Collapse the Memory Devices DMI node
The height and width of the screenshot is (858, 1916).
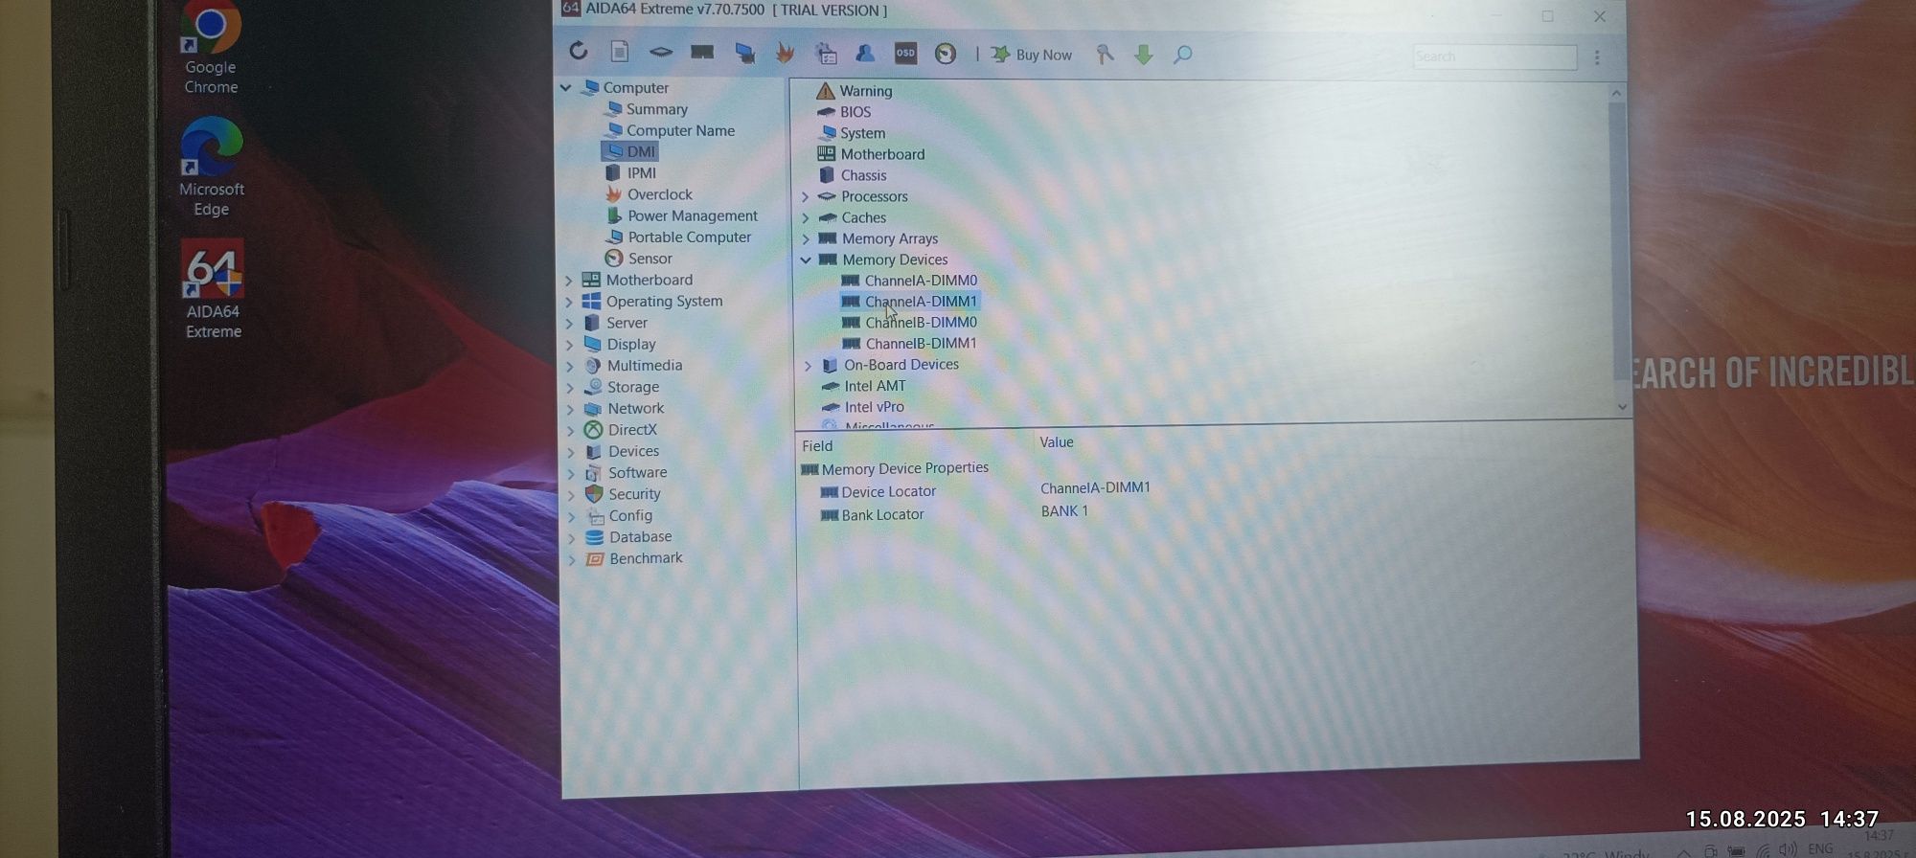click(805, 260)
